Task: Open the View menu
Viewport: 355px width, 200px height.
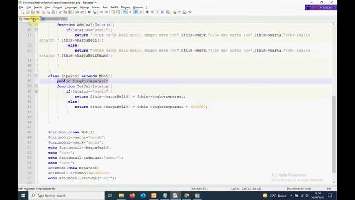Action: pos(47,7)
